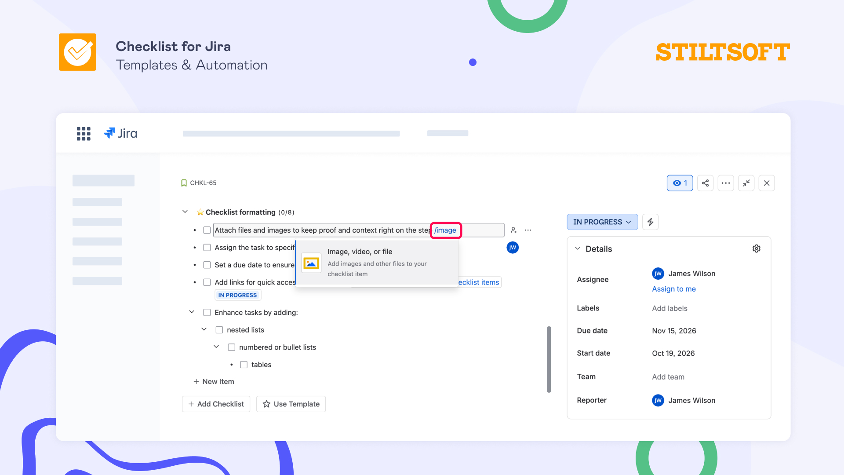
Task: Check the tables item
Action: tap(244, 365)
